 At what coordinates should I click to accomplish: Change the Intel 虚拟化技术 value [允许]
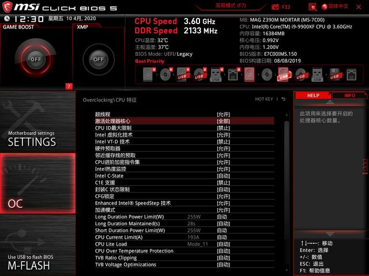[223, 135]
